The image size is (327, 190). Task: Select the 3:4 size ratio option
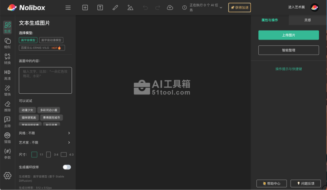coord(49,155)
